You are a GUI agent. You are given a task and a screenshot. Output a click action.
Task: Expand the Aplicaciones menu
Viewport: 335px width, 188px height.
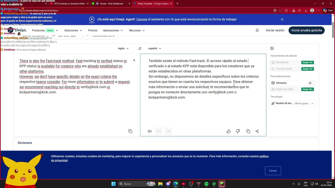(x=113, y=30)
